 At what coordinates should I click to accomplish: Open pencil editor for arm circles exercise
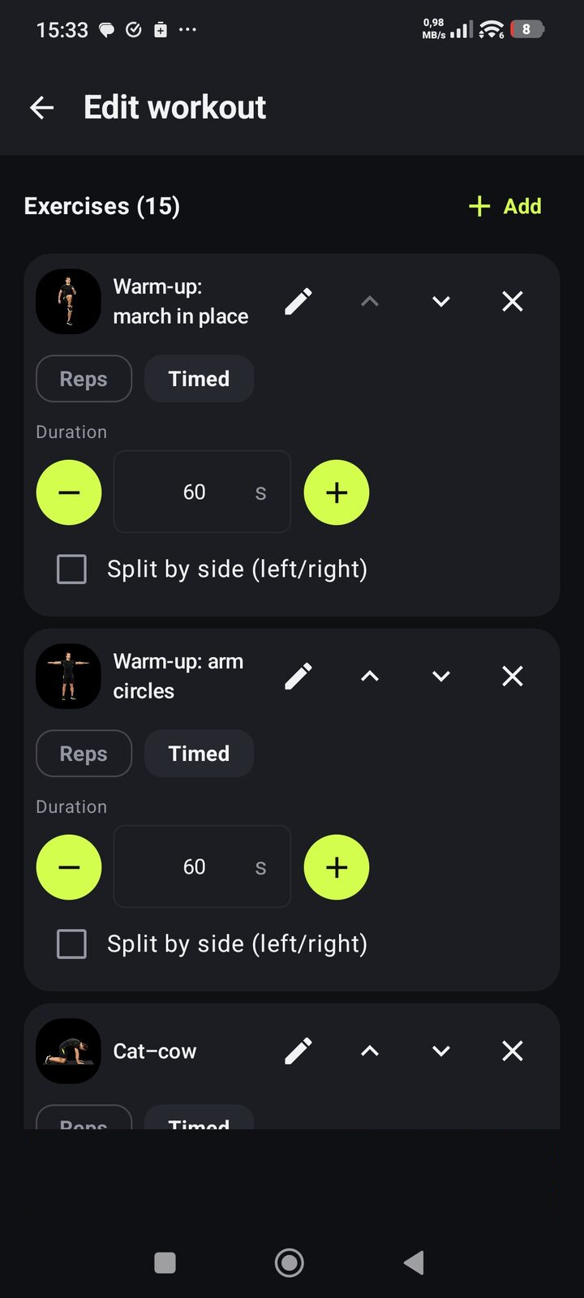tap(298, 677)
